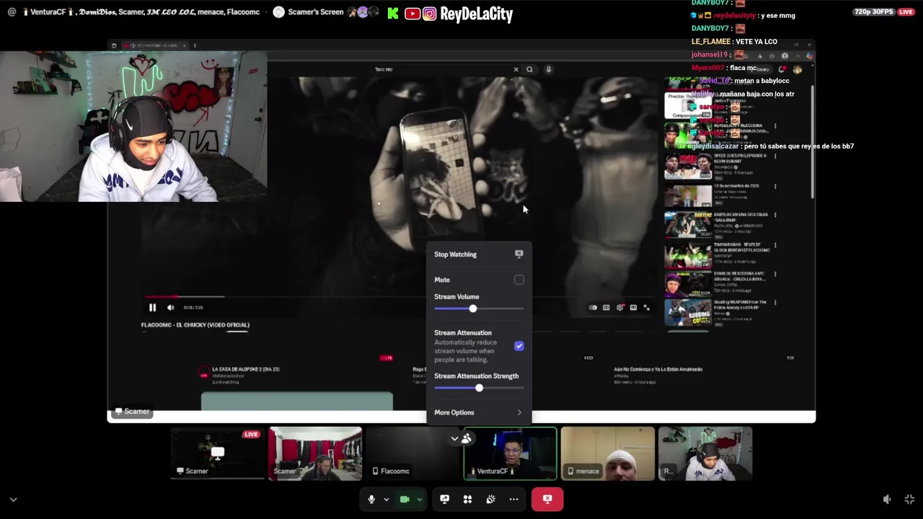Select the VenturaCF participant tile

click(x=510, y=453)
